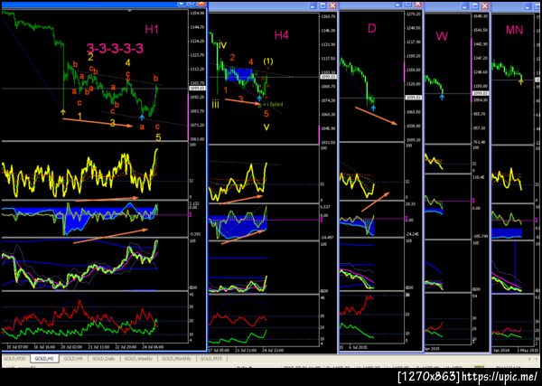Viewport: 542px width, 386px height.
Task: Click the chart shift triangle atop H1 chart
Action: [129, 11]
